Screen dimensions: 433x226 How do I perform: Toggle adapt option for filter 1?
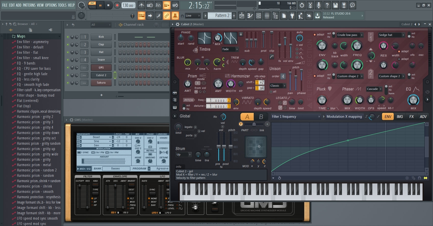click(315, 35)
